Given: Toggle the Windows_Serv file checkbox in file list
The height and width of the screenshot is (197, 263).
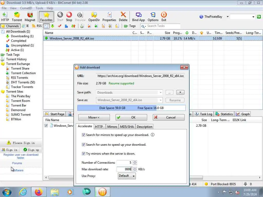Looking at the screenshot, I should 46,125.
